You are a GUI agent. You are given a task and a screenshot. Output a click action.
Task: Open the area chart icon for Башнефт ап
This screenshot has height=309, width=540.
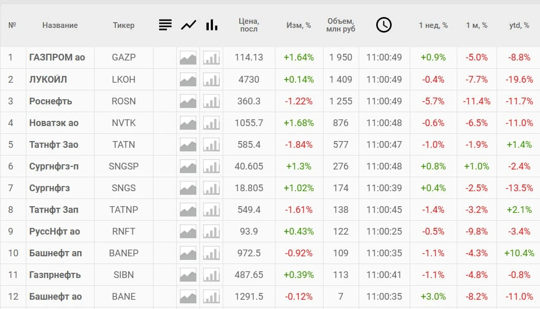pyautogui.click(x=188, y=253)
